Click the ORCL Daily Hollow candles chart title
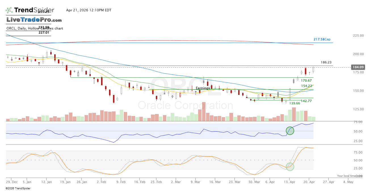 tap(35, 28)
